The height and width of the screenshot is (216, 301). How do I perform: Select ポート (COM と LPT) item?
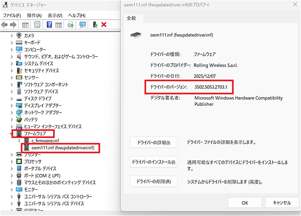pos(42,176)
